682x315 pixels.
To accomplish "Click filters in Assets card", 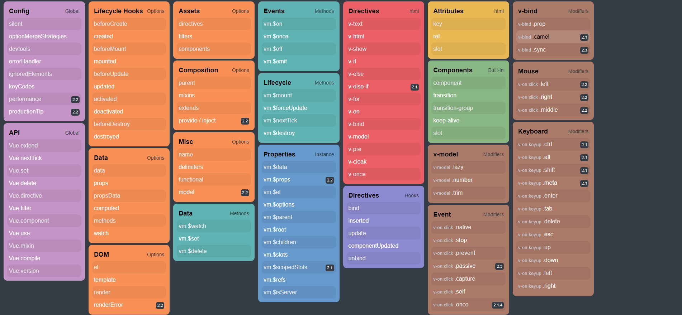I will point(214,37).
